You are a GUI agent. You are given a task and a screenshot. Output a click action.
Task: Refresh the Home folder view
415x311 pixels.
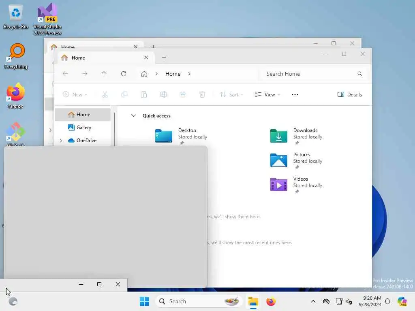point(124,74)
